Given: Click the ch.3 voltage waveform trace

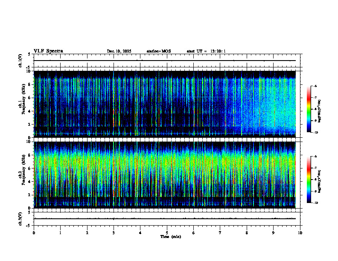Looking at the screenshot, I should coord(165,219).
